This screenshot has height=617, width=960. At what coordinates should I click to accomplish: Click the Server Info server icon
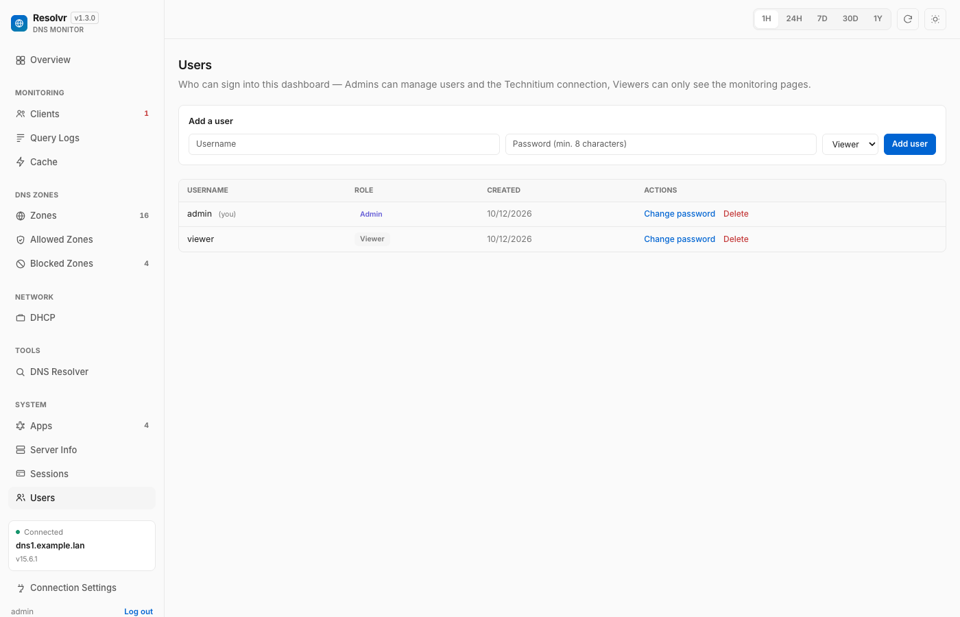coord(21,450)
